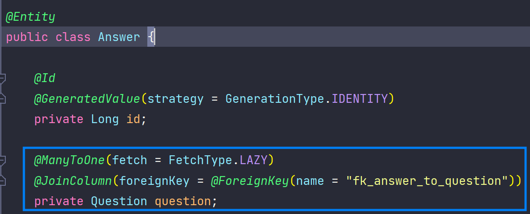The height and width of the screenshot is (214, 530).
Task: Click the 'strategy' attribute name
Action: tap(176, 99)
